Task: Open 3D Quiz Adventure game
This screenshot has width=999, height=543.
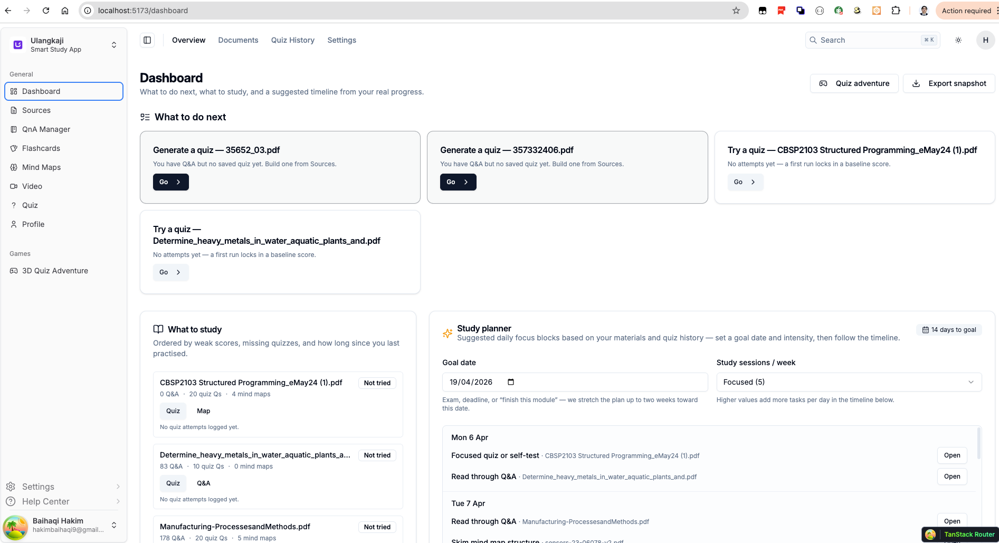Action: click(55, 271)
